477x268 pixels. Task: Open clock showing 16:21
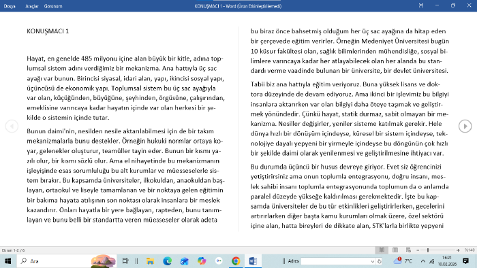[447, 261]
